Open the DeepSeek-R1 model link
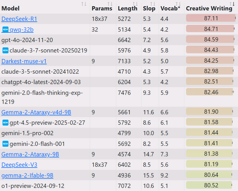This screenshot has height=191, width=238. click(x=19, y=19)
